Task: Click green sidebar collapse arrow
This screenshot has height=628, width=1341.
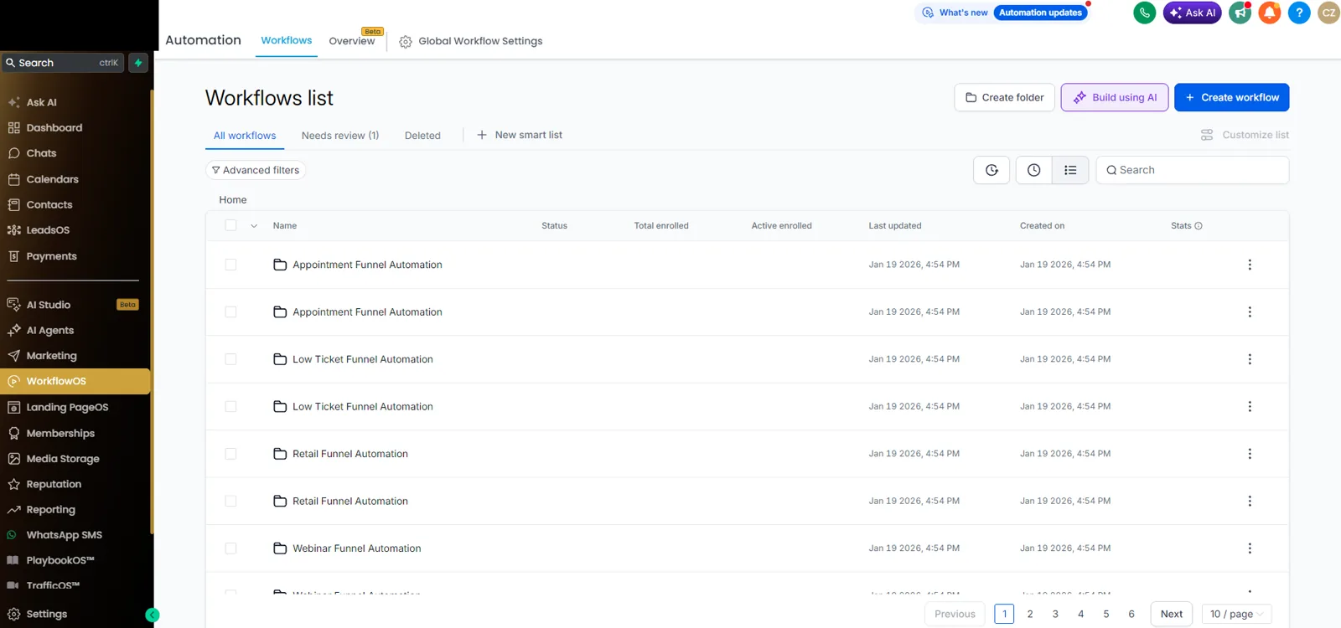Action: click(x=152, y=615)
